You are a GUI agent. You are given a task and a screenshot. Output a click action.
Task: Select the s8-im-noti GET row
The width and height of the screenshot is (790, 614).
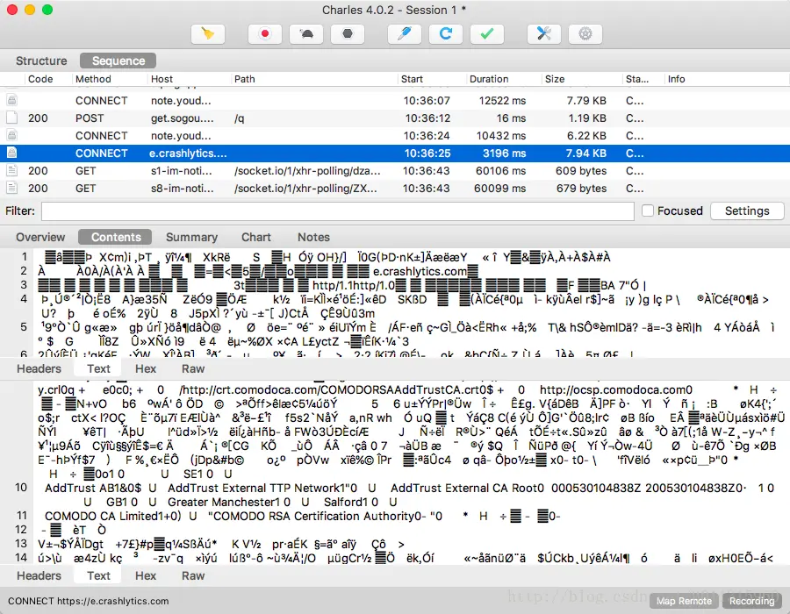(395, 189)
